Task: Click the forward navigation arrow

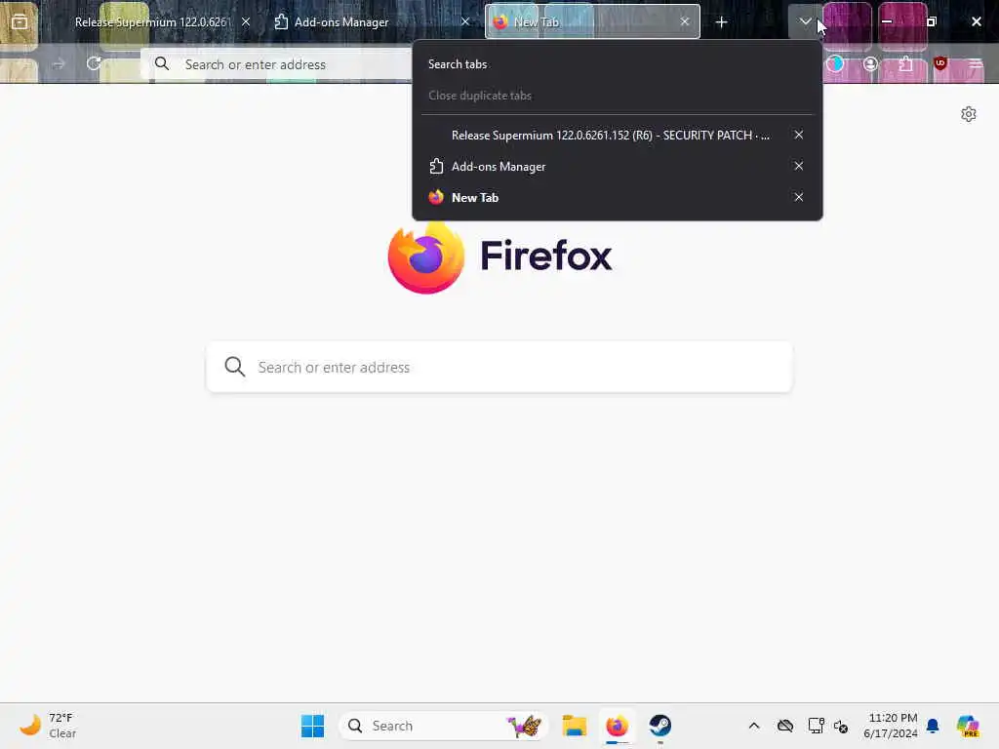Action: click(x=59, y=64)
